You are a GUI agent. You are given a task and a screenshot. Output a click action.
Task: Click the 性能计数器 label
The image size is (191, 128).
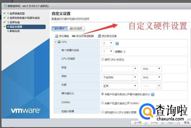coord(68,111)
